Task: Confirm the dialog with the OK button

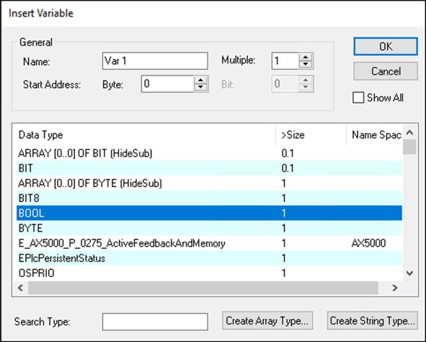Action: [x=386, y=46]
